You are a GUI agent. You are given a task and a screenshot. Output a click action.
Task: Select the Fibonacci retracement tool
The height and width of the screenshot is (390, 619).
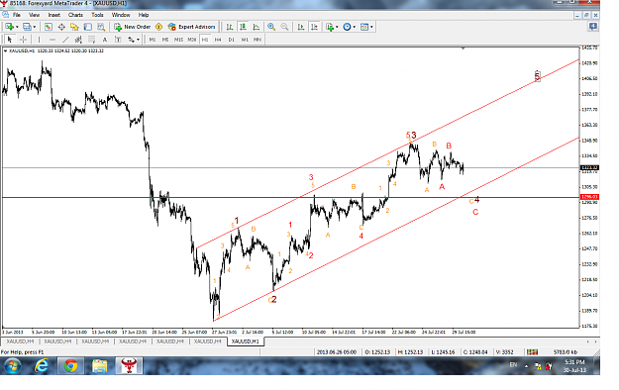tap(91, 40)
